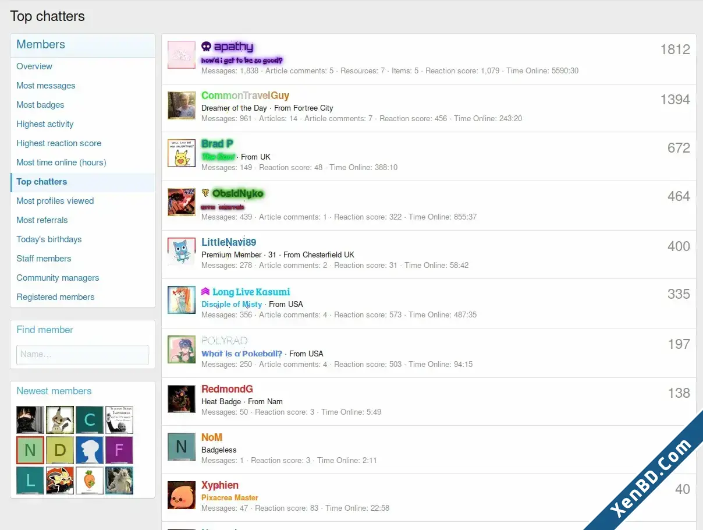Click ObsidNyko's avatar image
This screenshot has width=703, height=530.
point(182,202)
